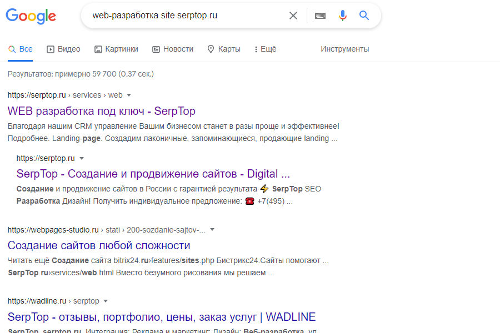Switch to the Картинки tab
500x333 pixels.
[116, 49]
